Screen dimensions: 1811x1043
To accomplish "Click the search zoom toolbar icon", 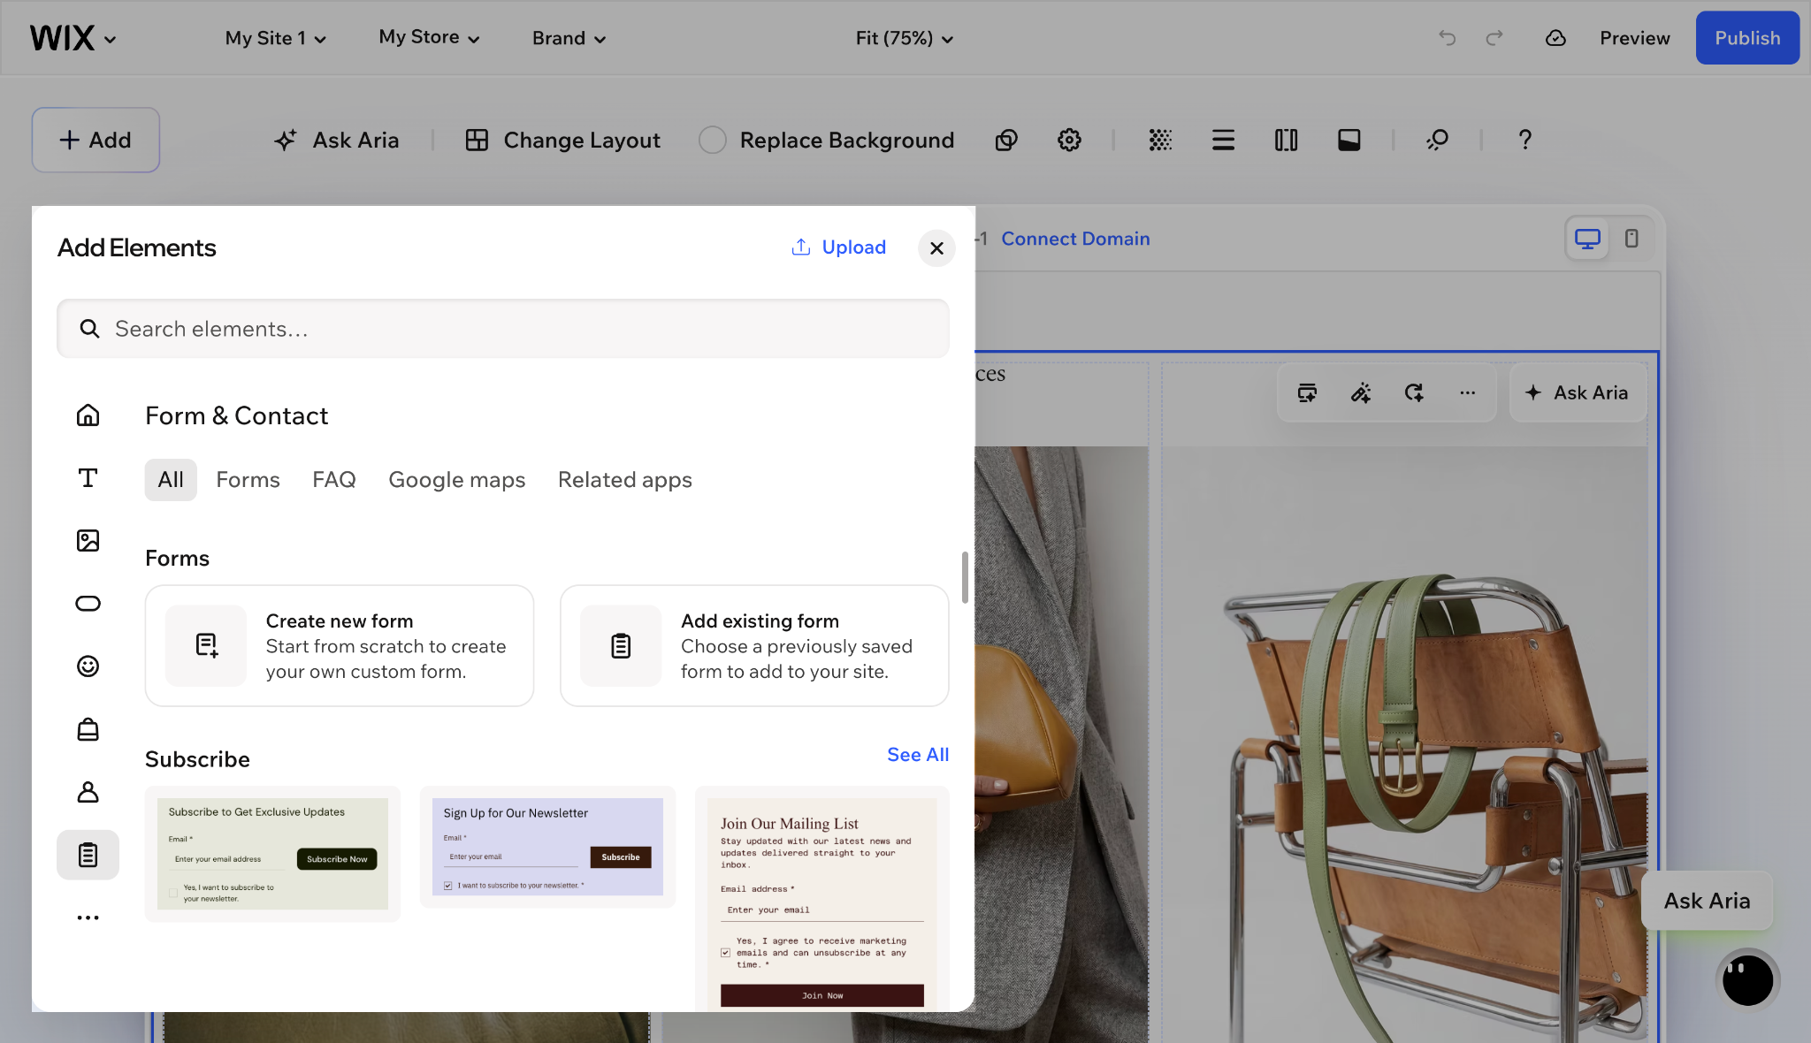I will coord(1437,140).
